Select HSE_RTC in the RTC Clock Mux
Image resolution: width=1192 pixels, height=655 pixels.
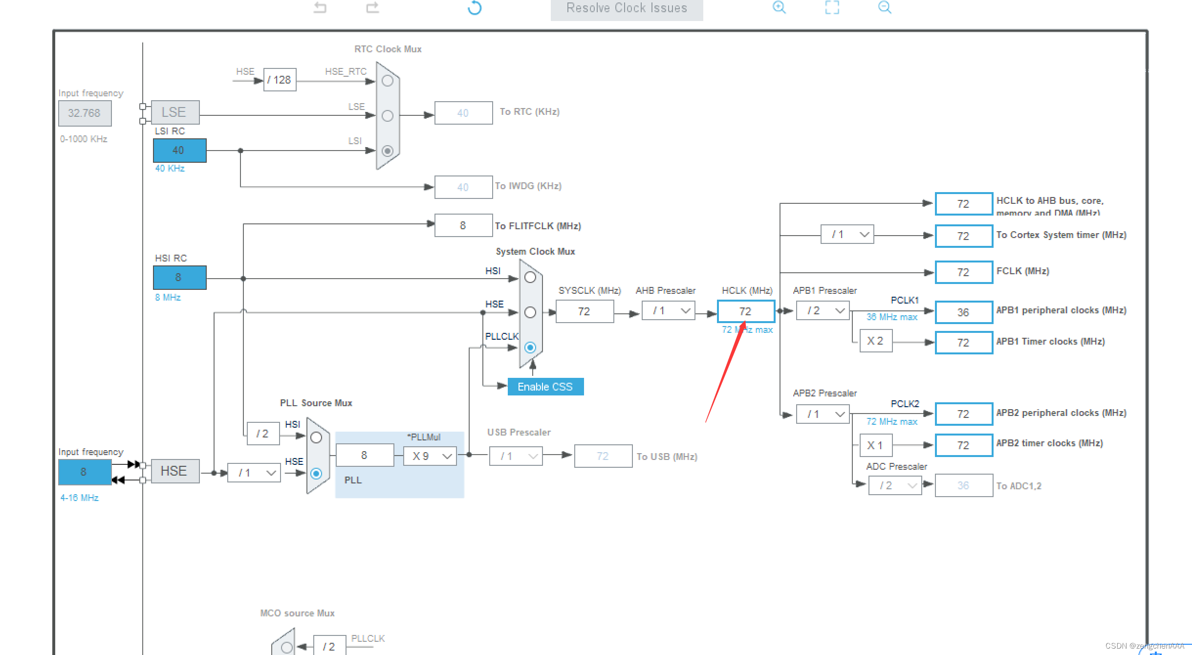coord(387,81)
